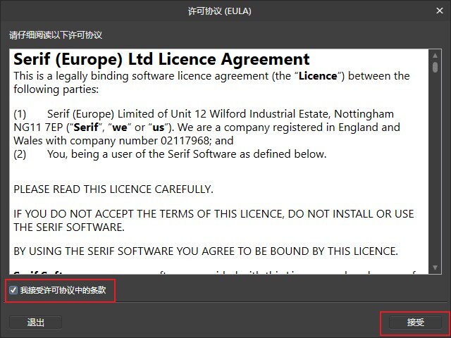Click the bold word Serif in party (1)
The height and width of the screenshot is (338, 451).
click(x=86, y=127)
